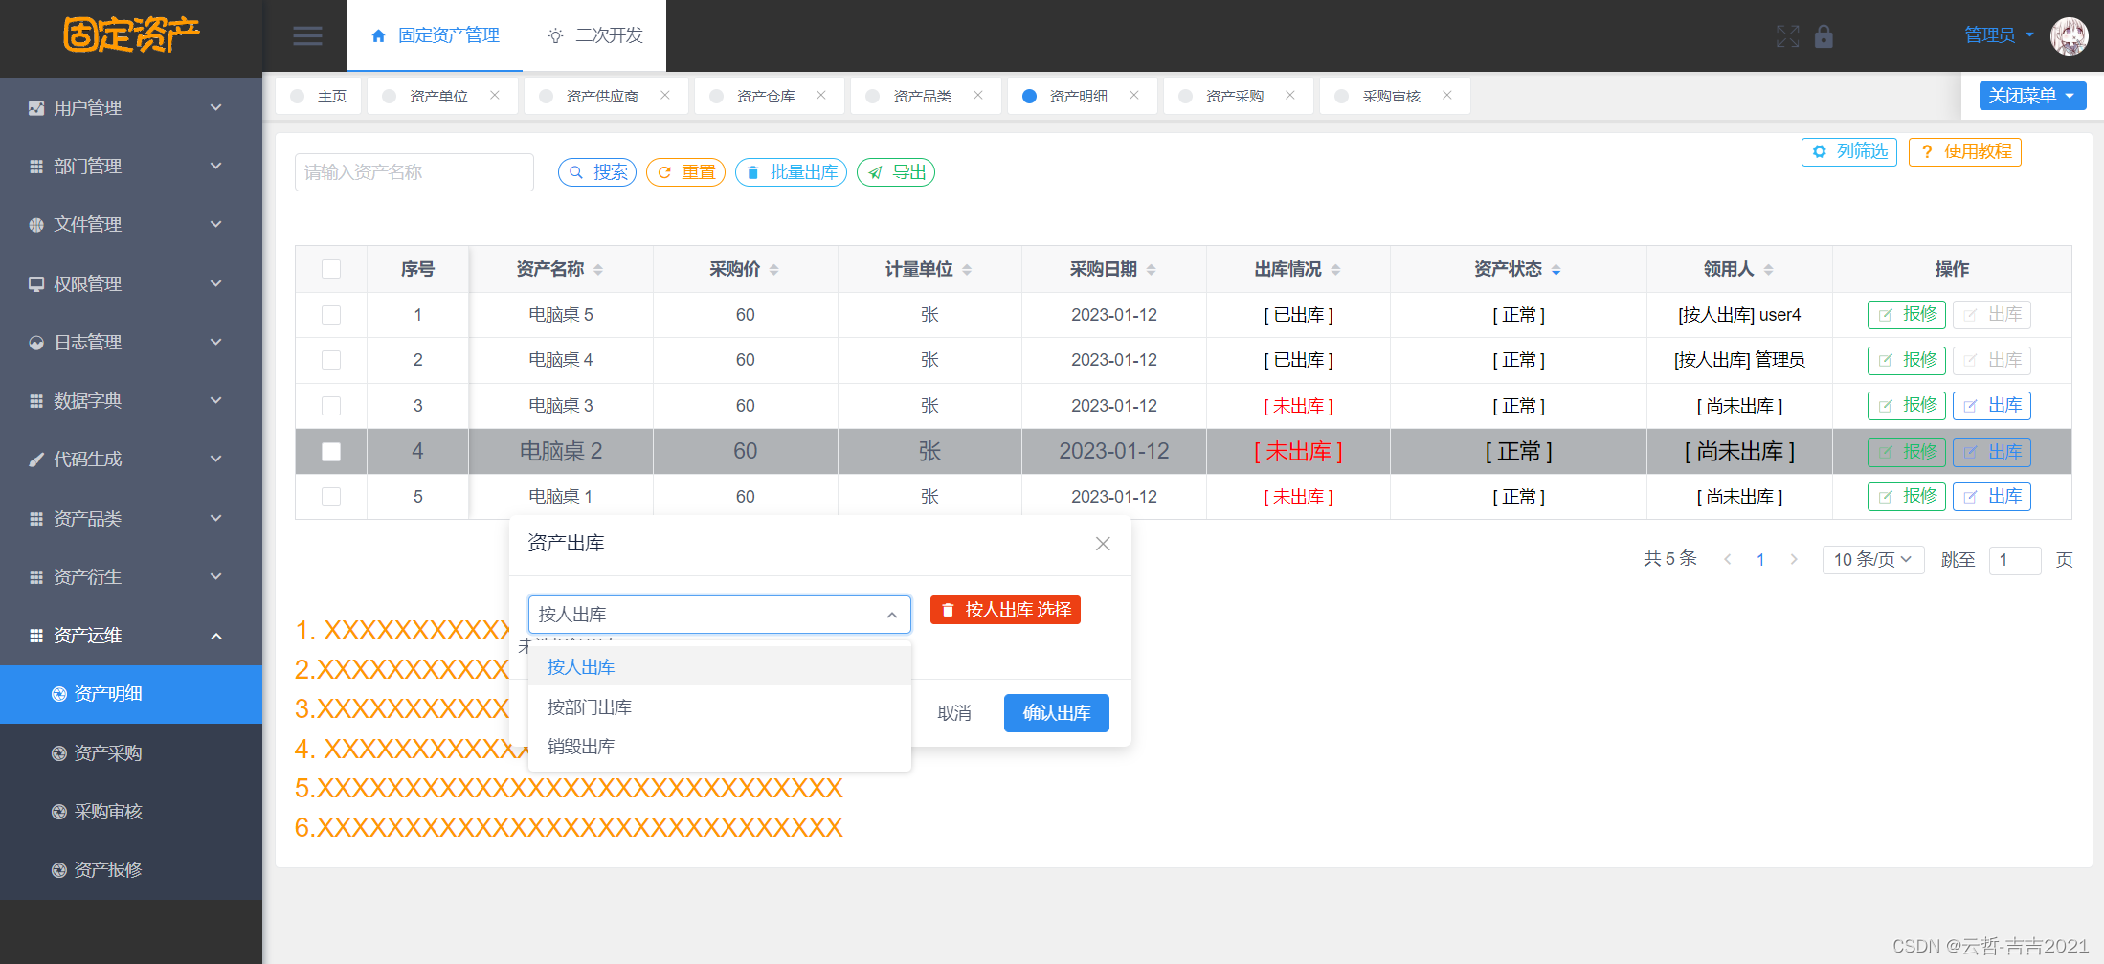Check the checkbox for 电脑桌 4 row
2104x964 pixels.
(x=331, y=360)
